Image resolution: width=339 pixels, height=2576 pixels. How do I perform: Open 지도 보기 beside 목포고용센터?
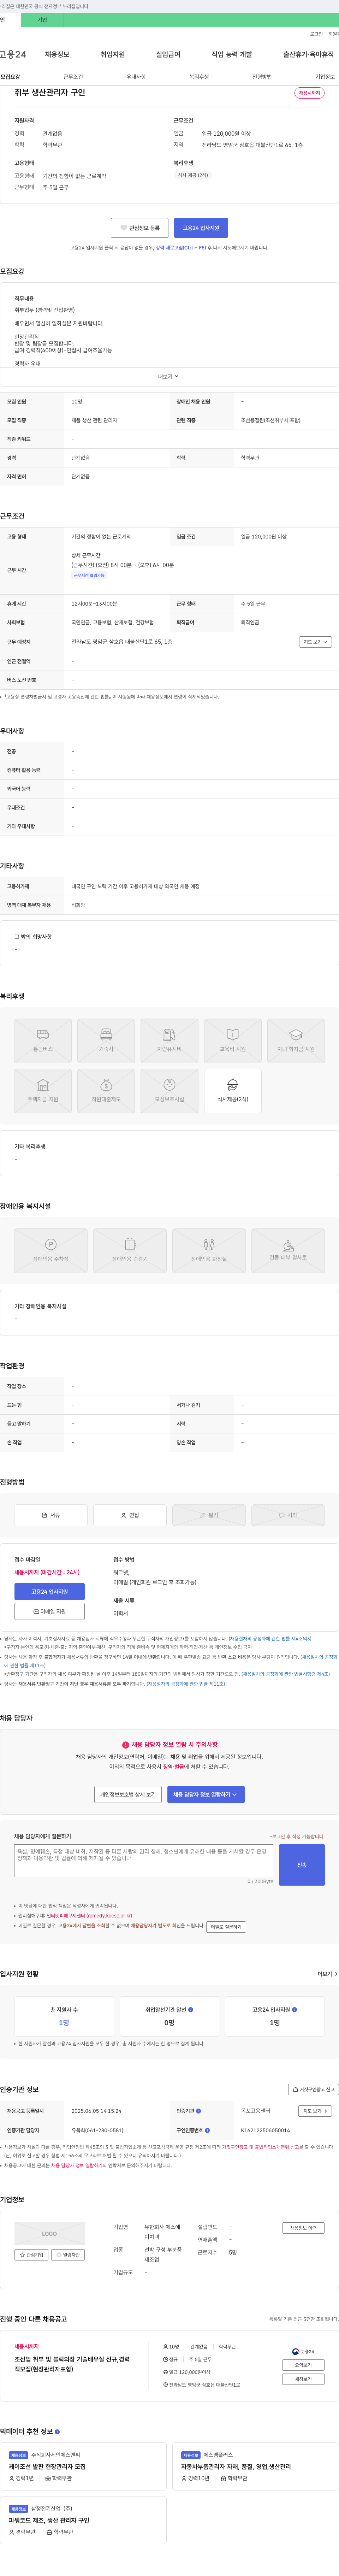coord(315,2111)
